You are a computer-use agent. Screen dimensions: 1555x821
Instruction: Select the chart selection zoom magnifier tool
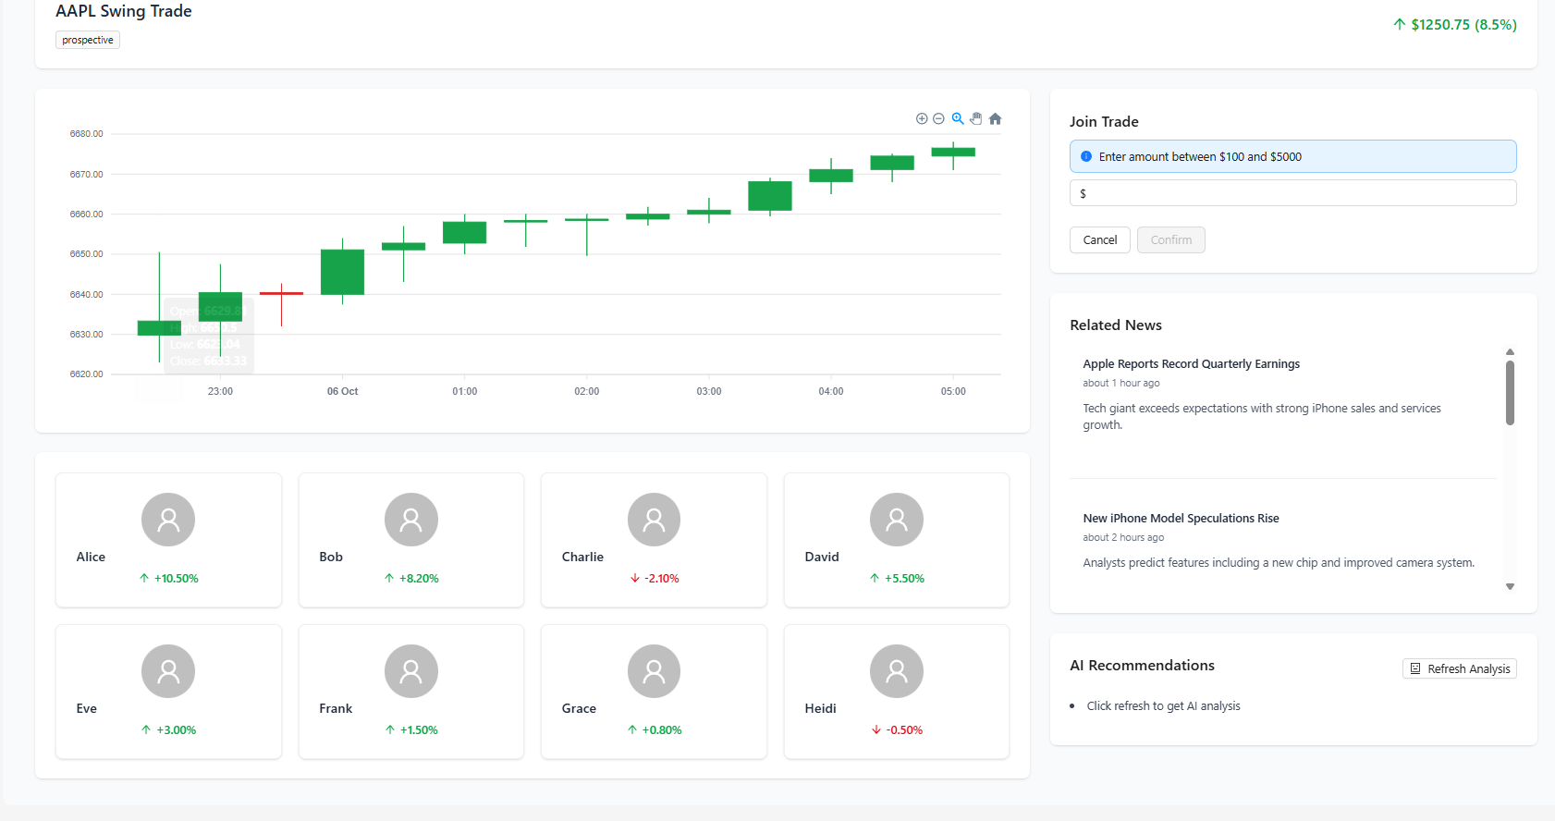(958, 118)
